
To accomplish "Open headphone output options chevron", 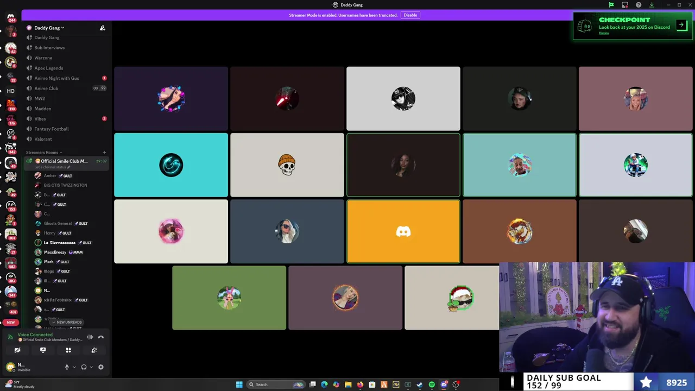I will pyautogui.click(x=91, y=367).
